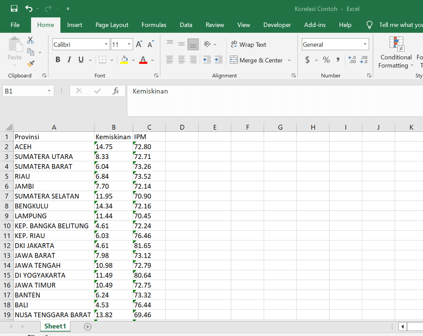Save the workbook with the floppy icon
The image size is (423, 336).
point(14,9)
